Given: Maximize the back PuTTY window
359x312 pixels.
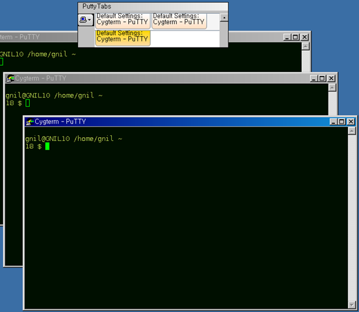Looking at the screenshot, I should tap(295, 37).
